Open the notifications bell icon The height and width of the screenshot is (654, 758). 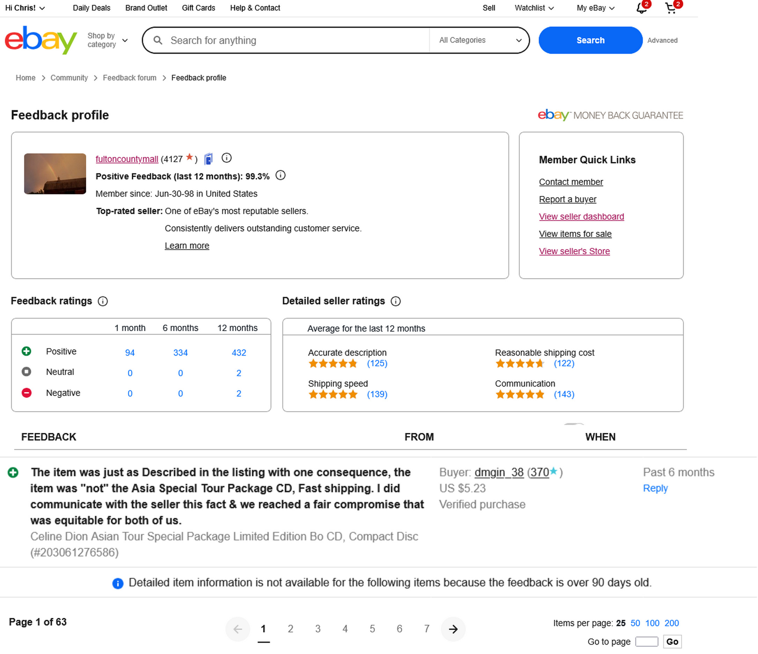click(x=642, y=8)
